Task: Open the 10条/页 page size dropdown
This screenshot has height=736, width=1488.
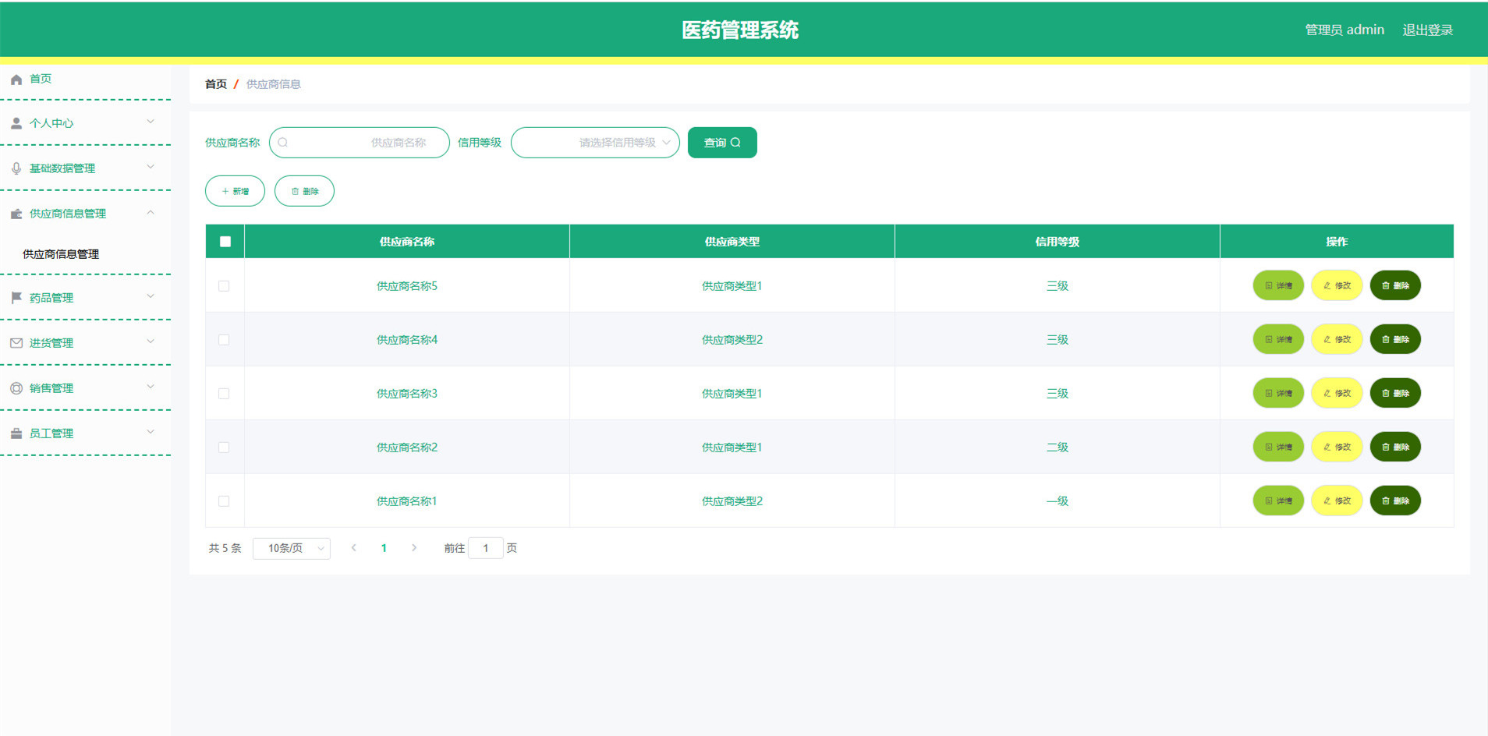Action: pos(292,548)
